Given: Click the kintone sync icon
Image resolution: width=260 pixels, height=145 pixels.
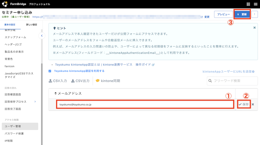Looking at the screenshot, I should [98, 81].
